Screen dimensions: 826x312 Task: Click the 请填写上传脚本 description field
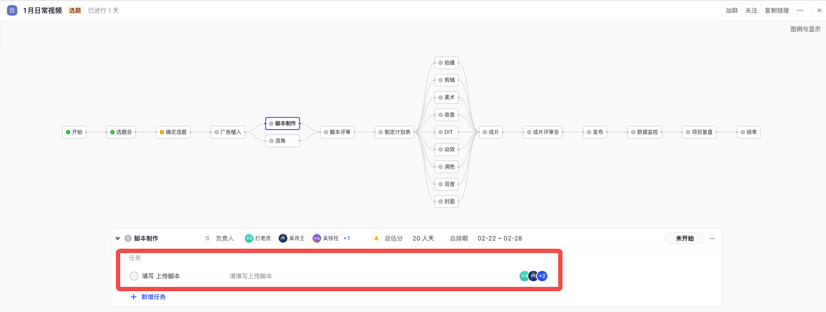(251, 276)
